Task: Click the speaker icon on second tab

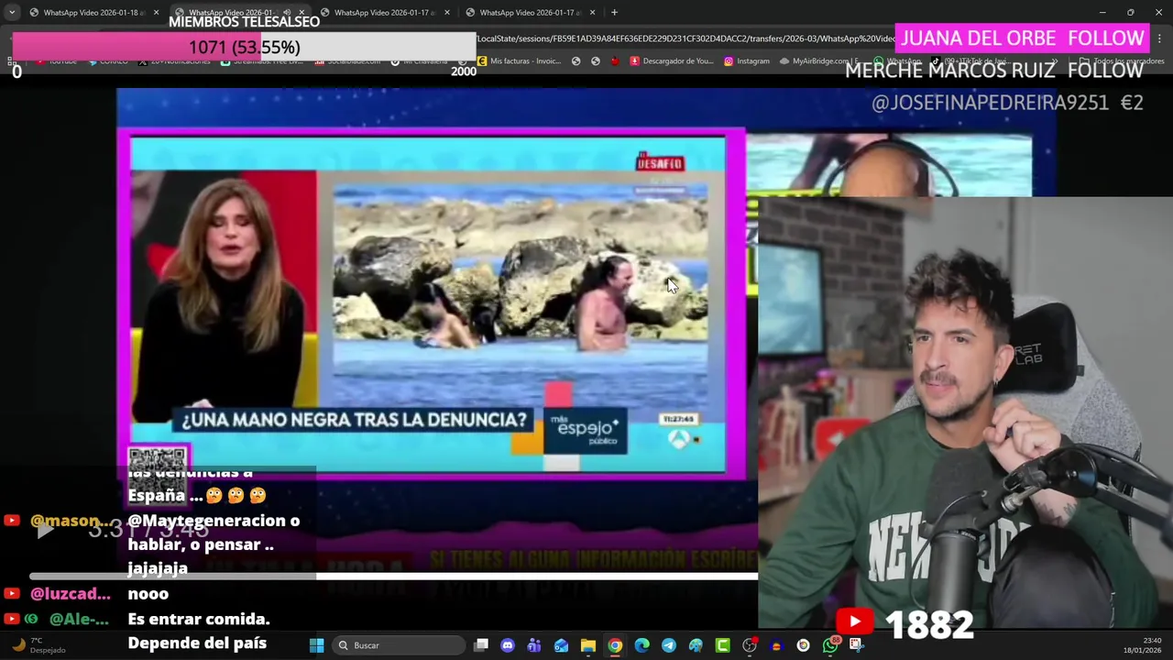Action: [x=287, y=13]
